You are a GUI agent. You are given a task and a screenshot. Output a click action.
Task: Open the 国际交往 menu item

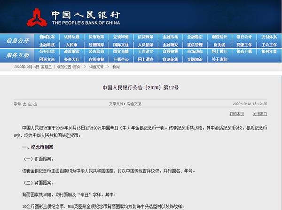121,45
